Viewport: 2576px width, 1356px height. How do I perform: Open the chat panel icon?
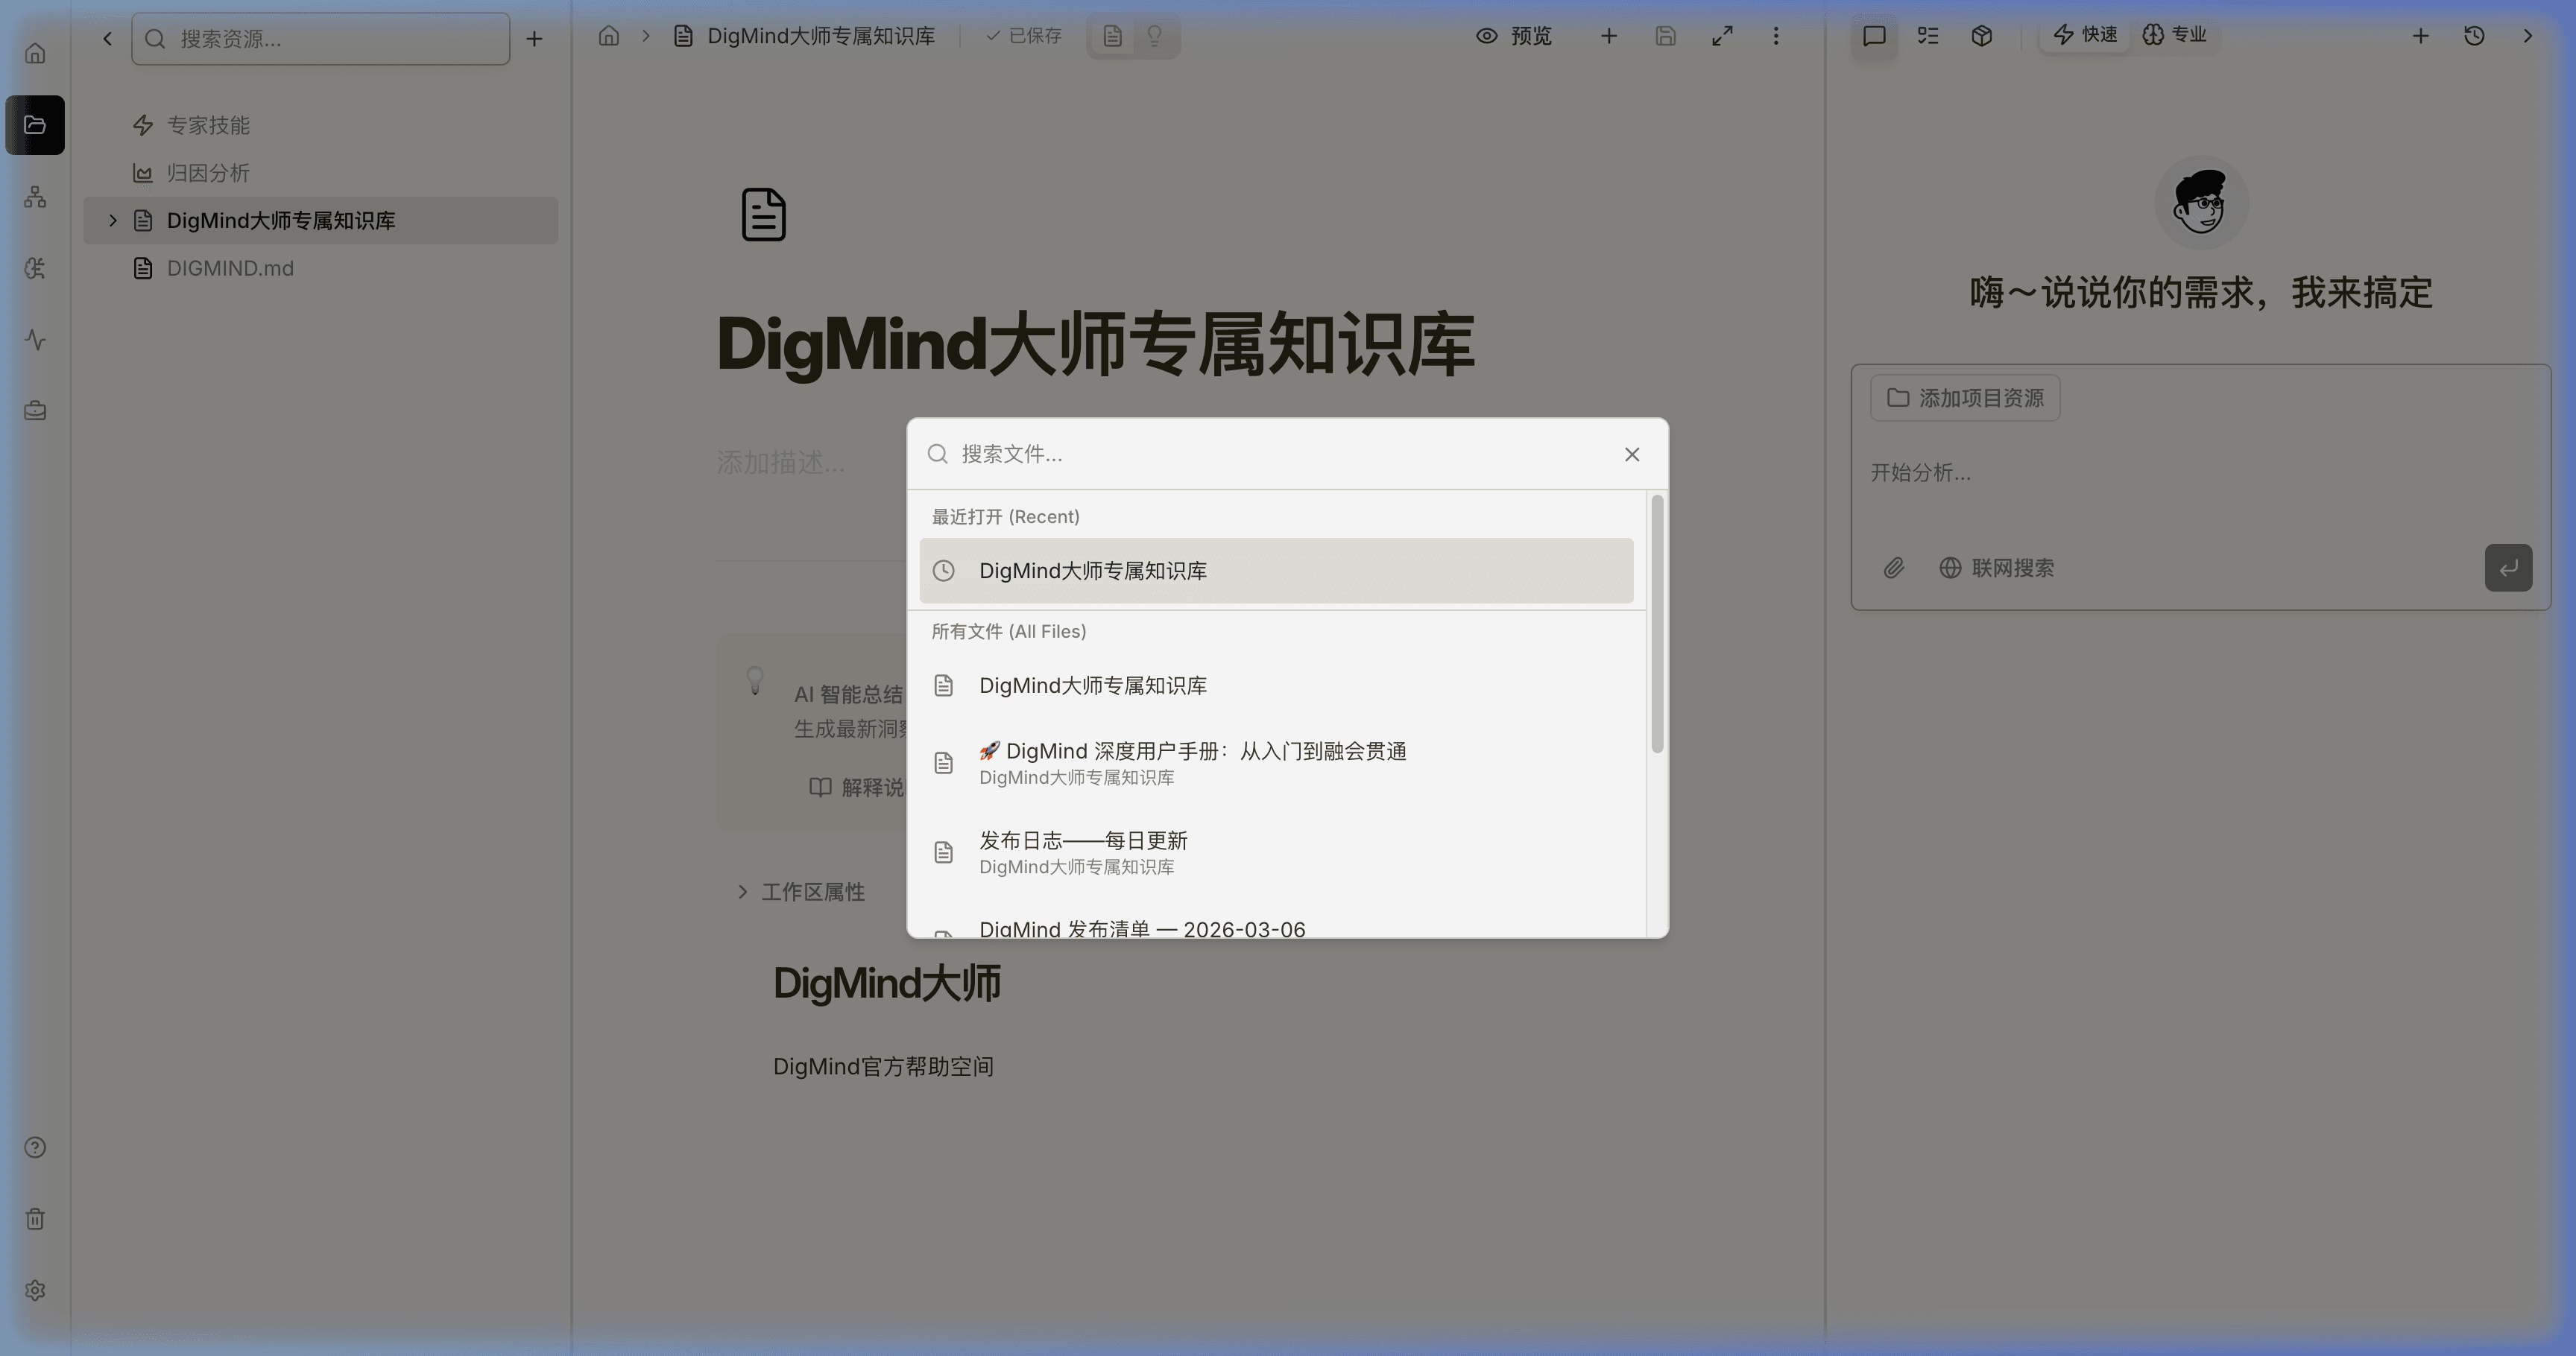tap(1874, 36)
